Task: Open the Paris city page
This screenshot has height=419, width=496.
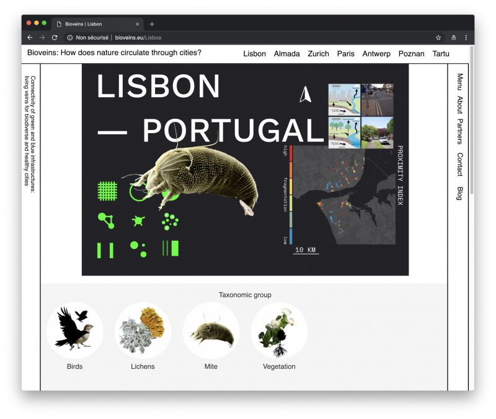Action: click(x=345, y=54)
